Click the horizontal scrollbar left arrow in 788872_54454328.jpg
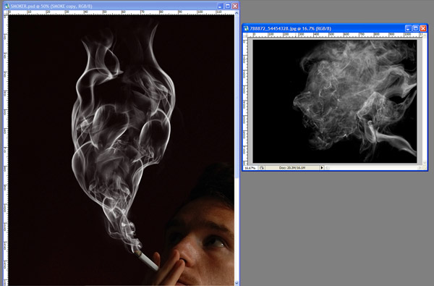This screenshot has height=286, width=434. [x=328, y=168]
